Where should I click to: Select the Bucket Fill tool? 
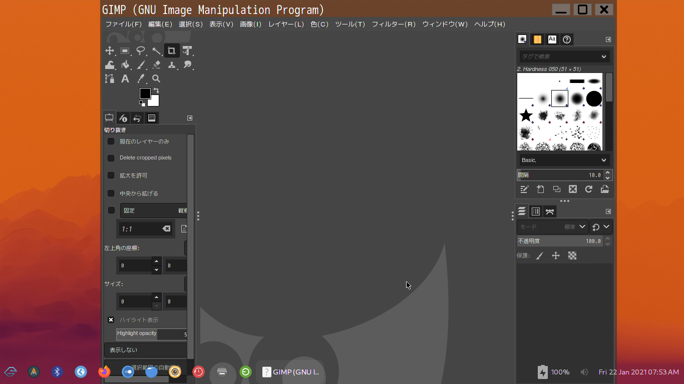(x=125, y=64)
